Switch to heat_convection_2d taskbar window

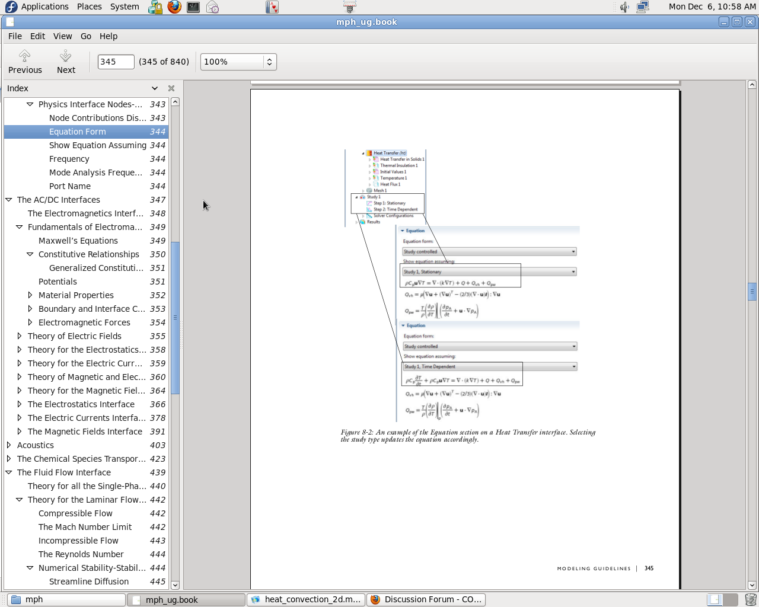point(305,599)
